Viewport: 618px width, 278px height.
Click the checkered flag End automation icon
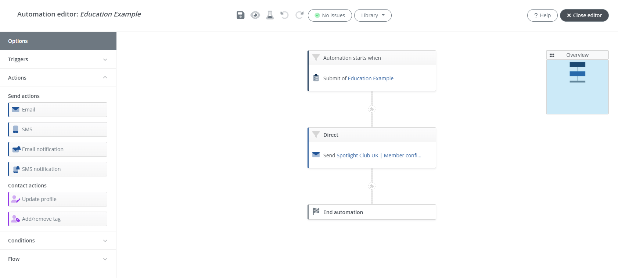pyautogui.click(x=316, y=212)
